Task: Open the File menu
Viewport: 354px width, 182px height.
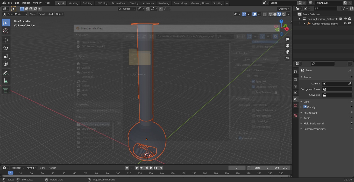Action: click(10, 3)
